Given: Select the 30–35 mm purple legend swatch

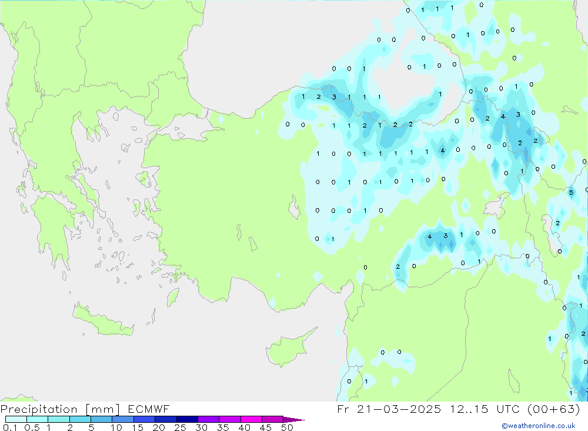Looking at the screenshot, I should [x=208, y=419].
